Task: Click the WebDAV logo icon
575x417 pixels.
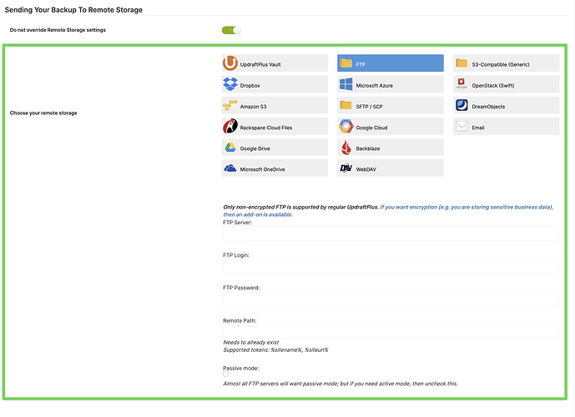Action: (346, 168)
